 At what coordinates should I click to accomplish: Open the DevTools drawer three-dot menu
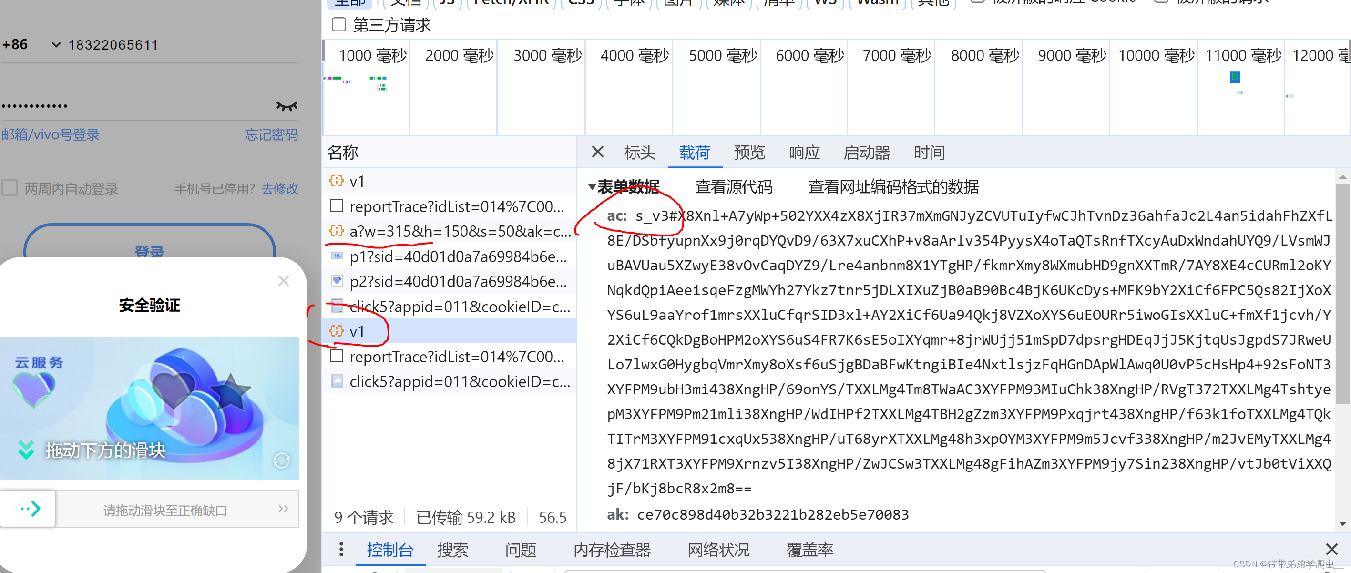[341, 550]
